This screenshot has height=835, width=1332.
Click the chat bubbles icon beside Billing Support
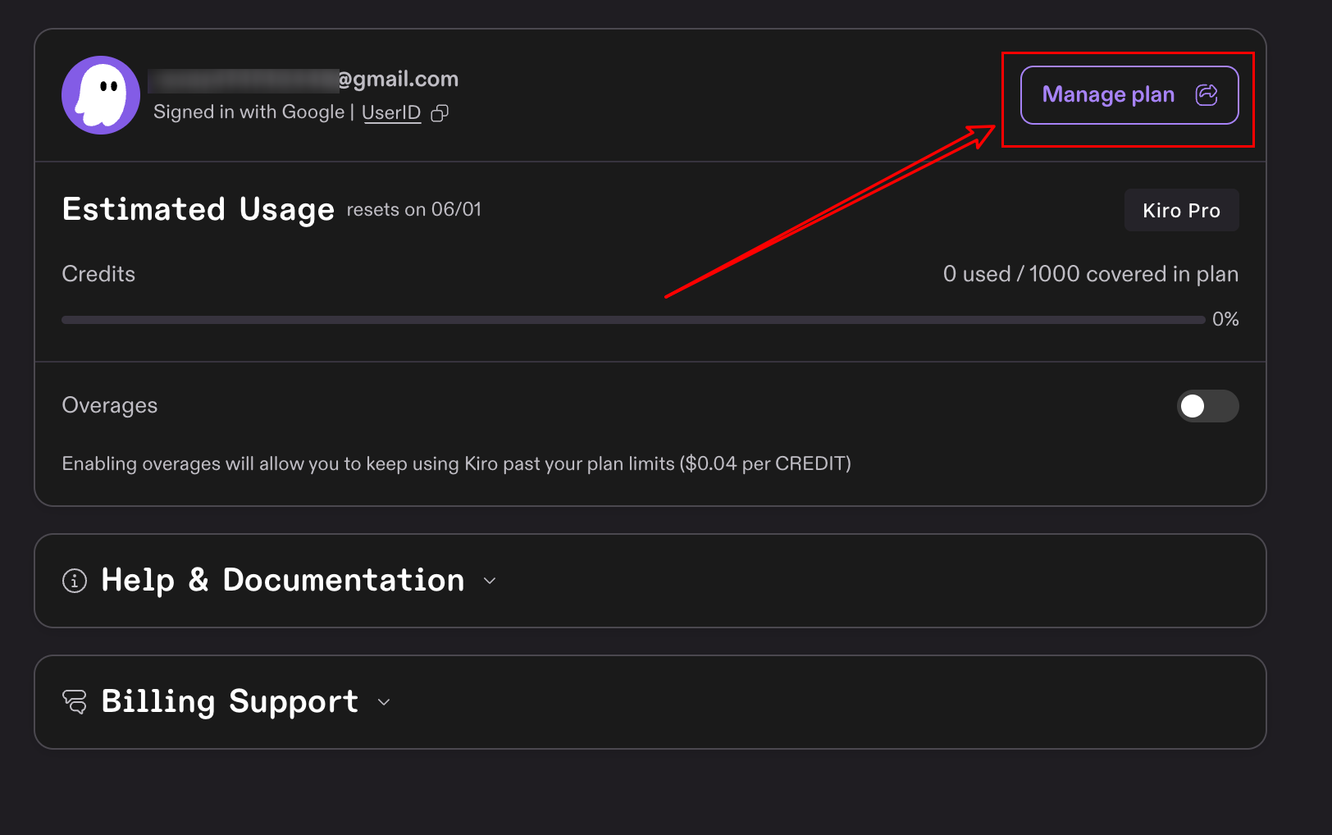pos(75,702)
